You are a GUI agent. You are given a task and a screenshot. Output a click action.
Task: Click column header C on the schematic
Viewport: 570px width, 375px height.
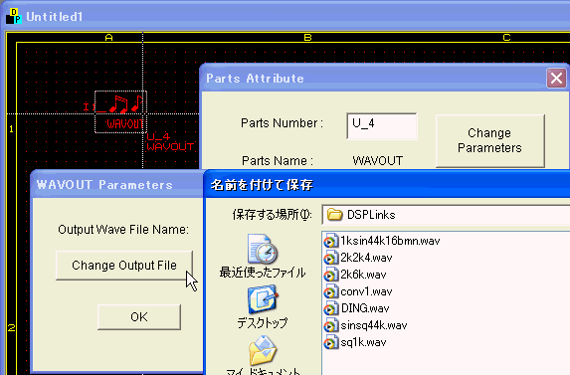(506, 37)
